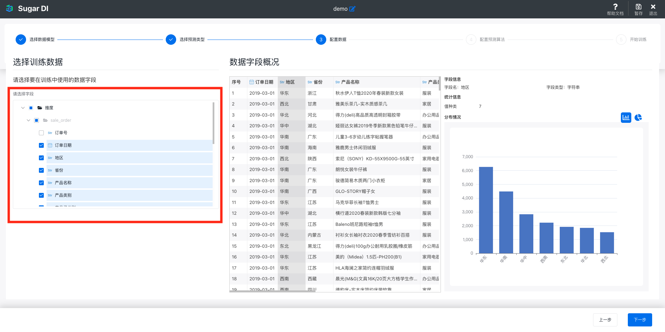Screen dimensions: 665x332
Task: Click the 华南 bar in chart
Action: click(x=506, y=222)
